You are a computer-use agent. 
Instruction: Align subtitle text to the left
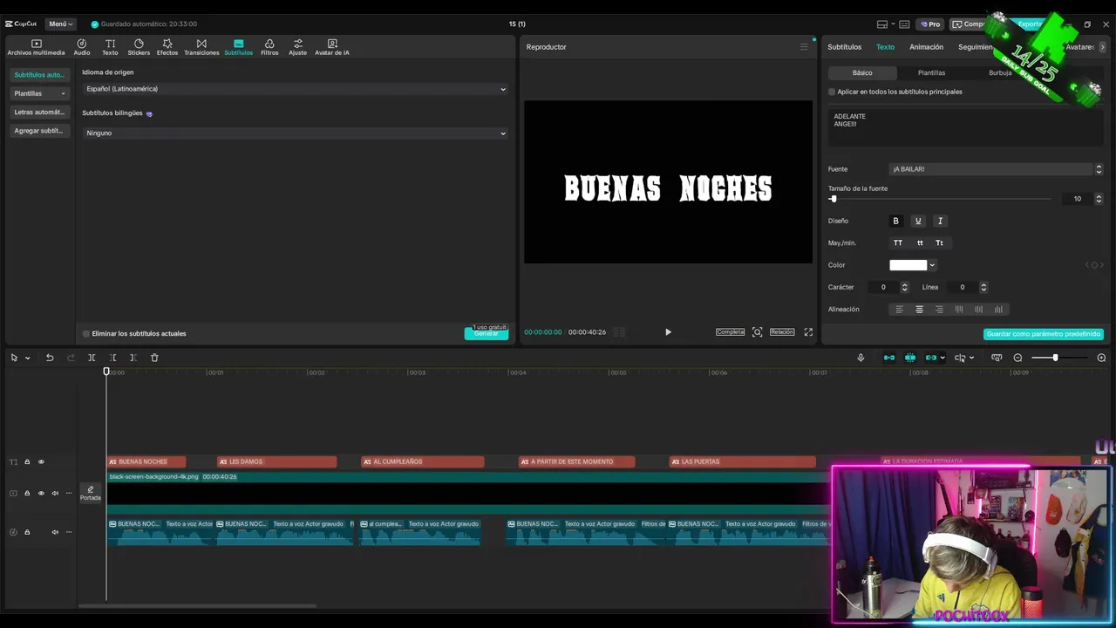[x=900, y=310]
